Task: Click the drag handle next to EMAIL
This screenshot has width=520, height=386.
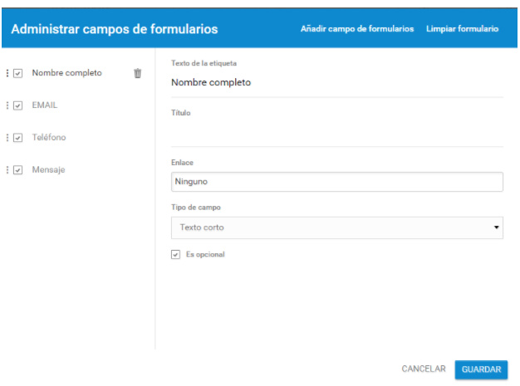Action: pyautogui.click(x=7, y=105)
